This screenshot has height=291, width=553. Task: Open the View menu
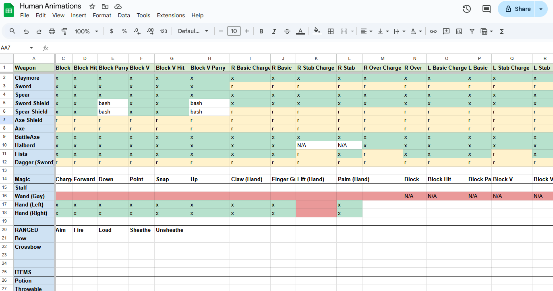[58, 15]
